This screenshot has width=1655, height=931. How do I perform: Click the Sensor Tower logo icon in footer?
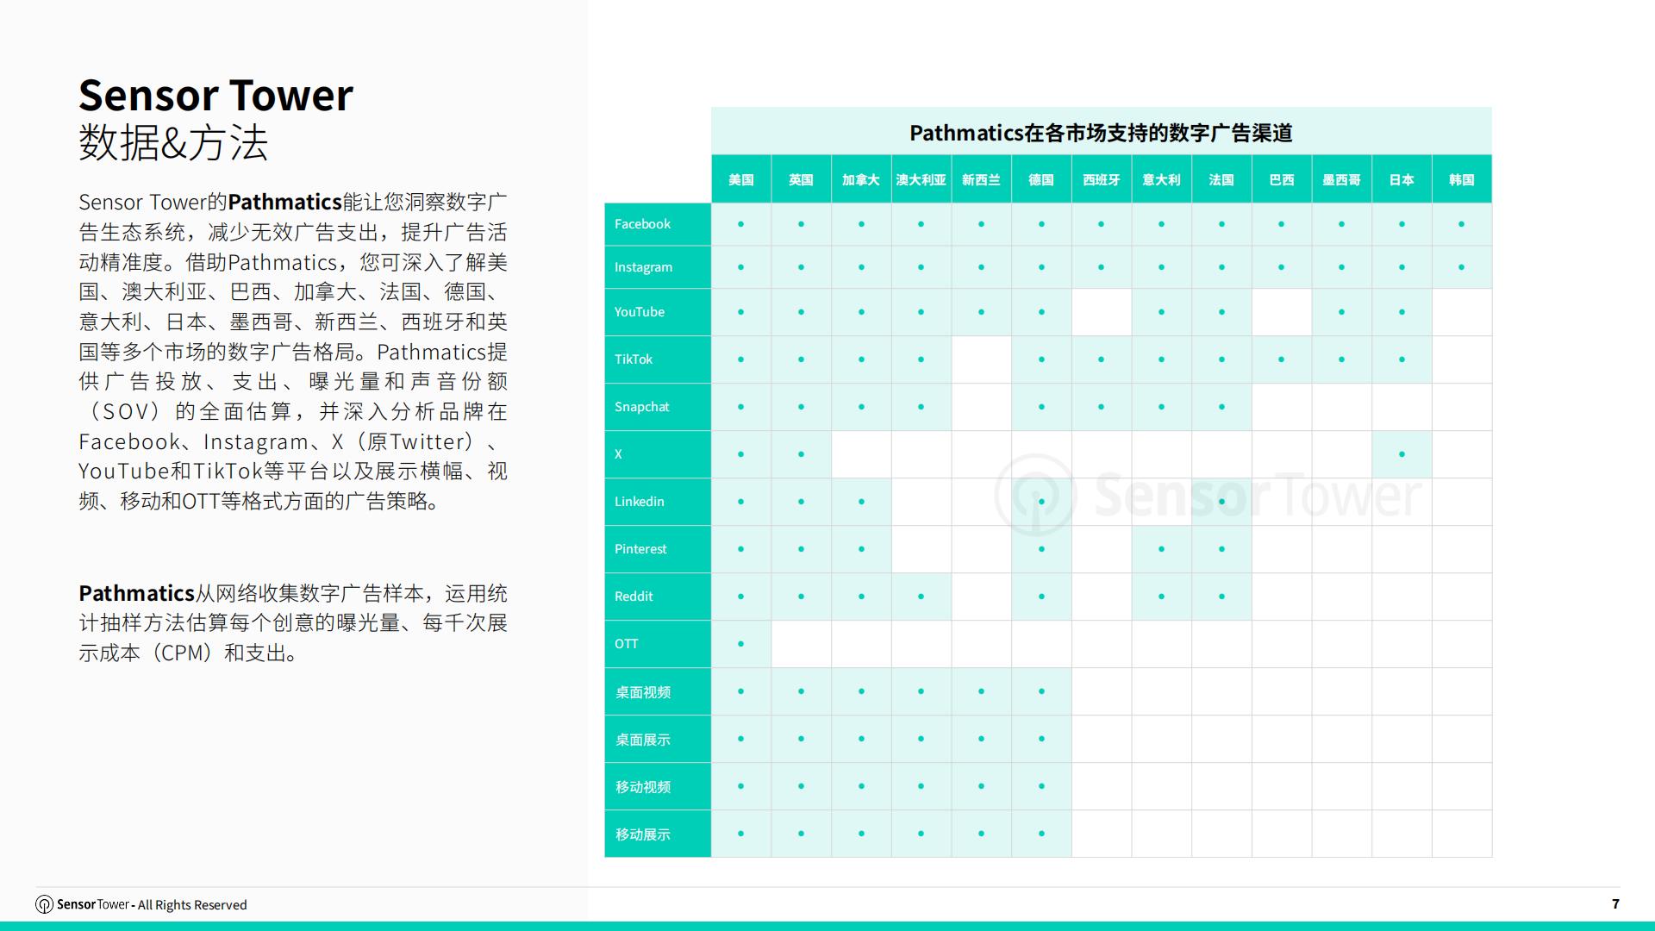click(44, 904)
